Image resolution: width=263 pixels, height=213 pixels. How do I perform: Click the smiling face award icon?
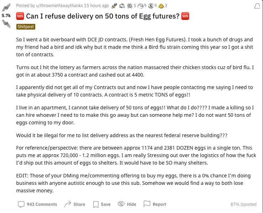(x=140, y=6)
